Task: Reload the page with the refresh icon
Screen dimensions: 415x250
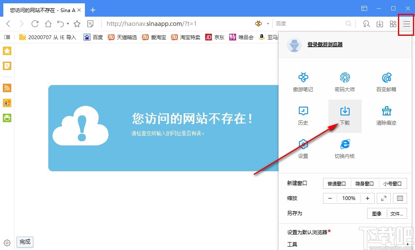Action: pos(35,24)
